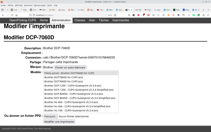211x132 pixels.
Task: Open the Firefox application menu overflow
Action: click(208, 15)
